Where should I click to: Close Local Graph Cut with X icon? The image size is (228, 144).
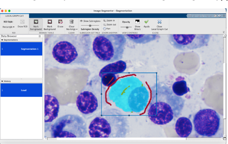click(159, 22)
